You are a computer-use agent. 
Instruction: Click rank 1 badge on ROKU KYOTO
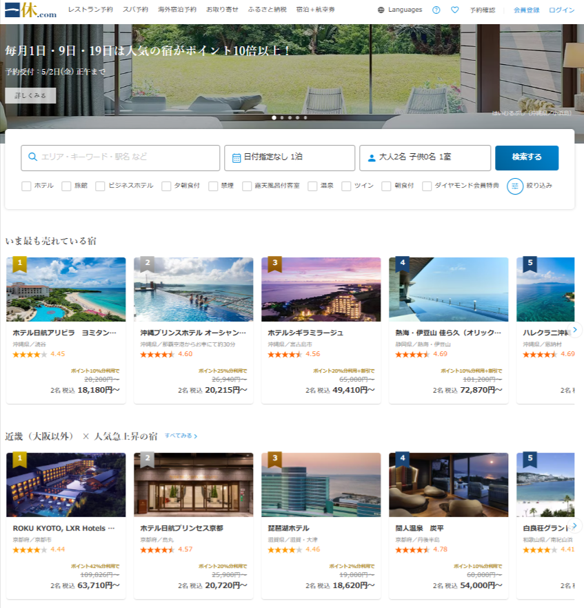(20, 460)
